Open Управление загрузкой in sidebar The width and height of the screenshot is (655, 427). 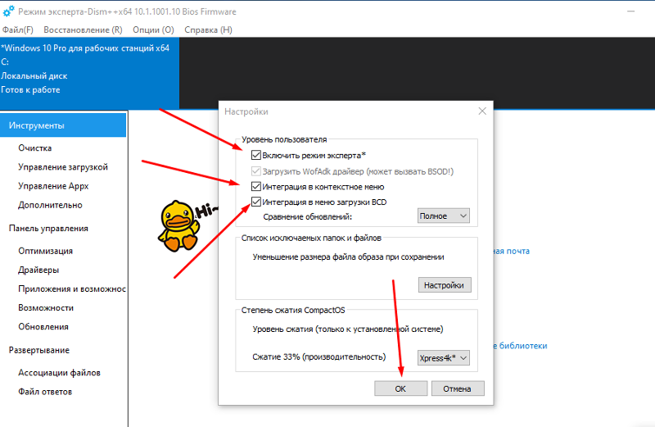pos(63,167)
